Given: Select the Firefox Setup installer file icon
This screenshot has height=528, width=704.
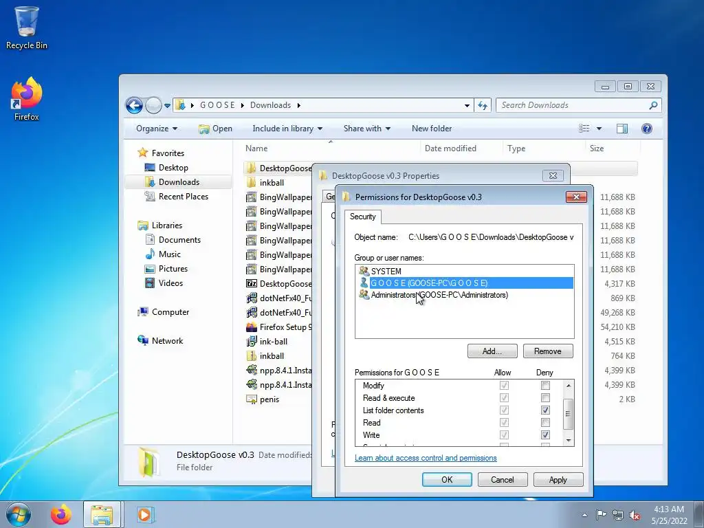Looking at the screenshot, I should pos(252,327).
